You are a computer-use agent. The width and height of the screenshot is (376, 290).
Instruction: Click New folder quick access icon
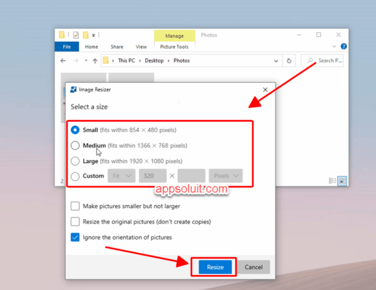click(x=85, y=35)
